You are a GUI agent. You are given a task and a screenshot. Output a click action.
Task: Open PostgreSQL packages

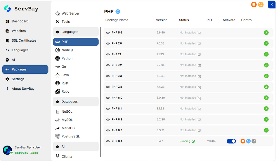pyautogui.click(x=76, y=136)
